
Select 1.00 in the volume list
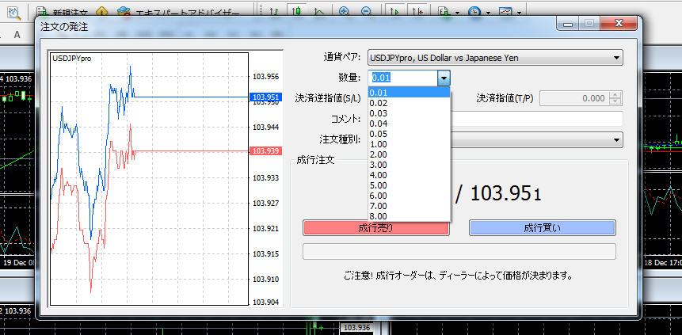coord(409,144)
